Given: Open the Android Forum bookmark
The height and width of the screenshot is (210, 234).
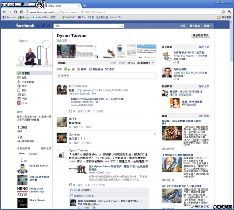Looking at the screenshot, I should coord(45,17).
